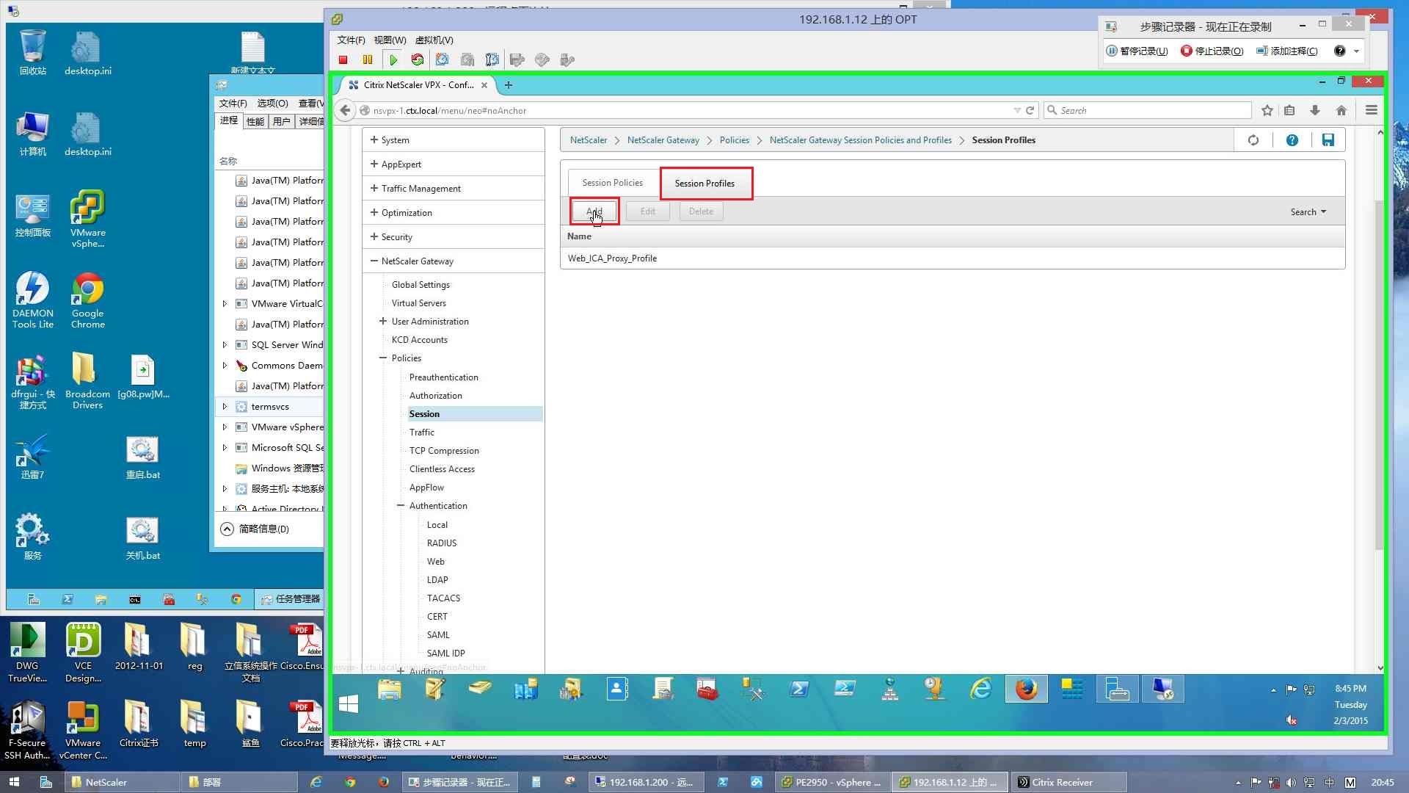Click 暂停记录 in the Steps Recorder

coord(1137,51)
